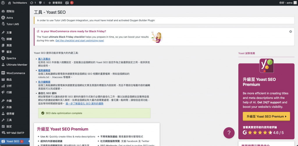
Task: Click the 使用者 user icon
Action: coord(3,114)
